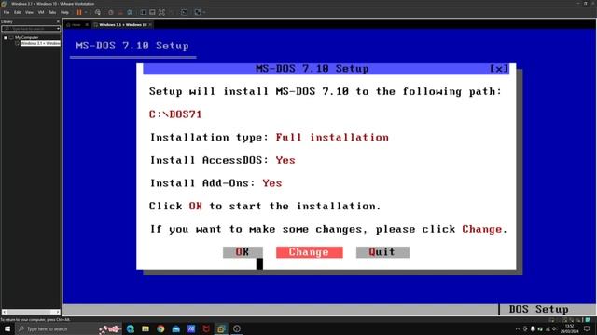Click the Enter Full Screen icon
Viewport: 597px width, 335px height.
click(161, 12)
